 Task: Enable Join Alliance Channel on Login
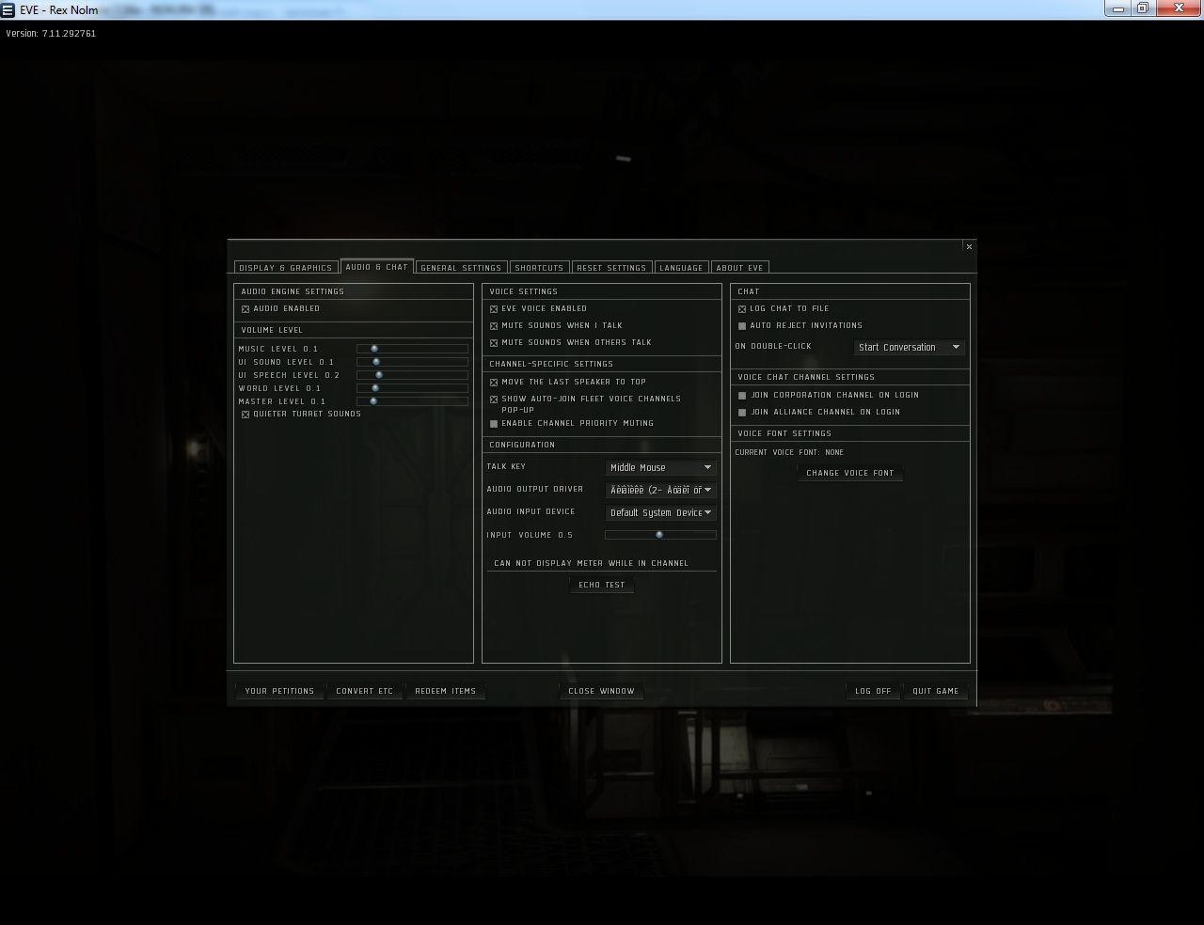click(x=742, y=413)
